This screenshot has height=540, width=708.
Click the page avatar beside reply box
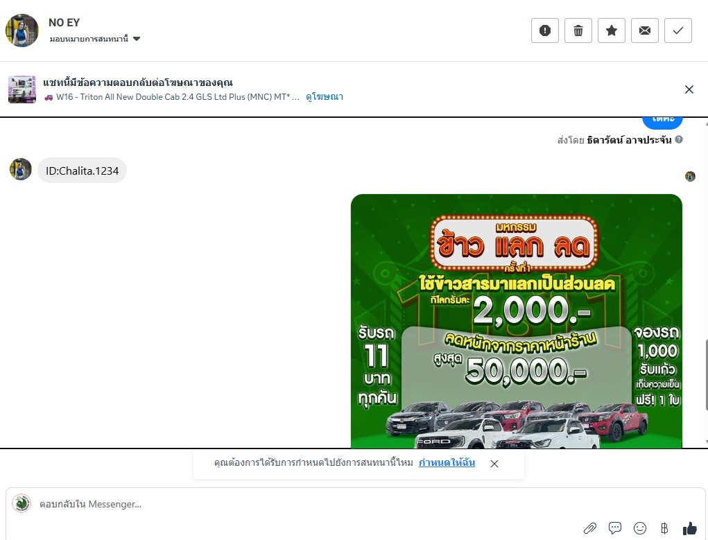[x=21, y=503]
